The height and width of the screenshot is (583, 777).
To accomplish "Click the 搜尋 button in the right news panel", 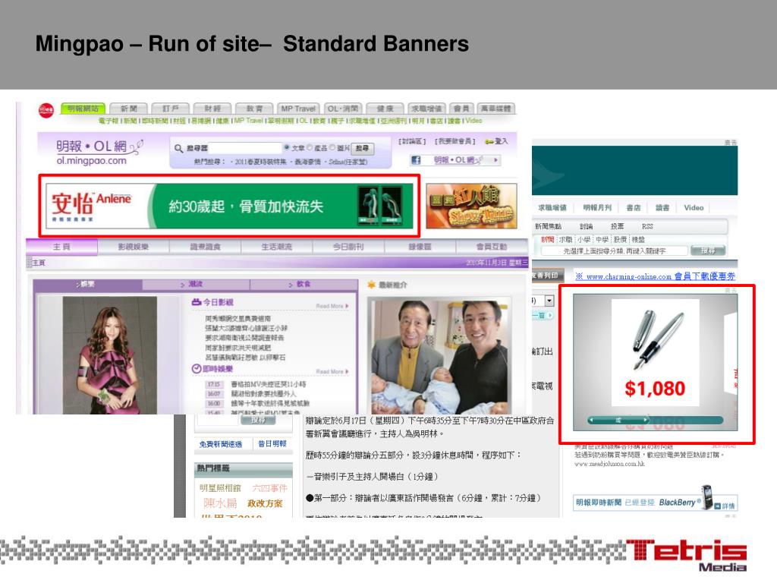I will coord(708,251).
